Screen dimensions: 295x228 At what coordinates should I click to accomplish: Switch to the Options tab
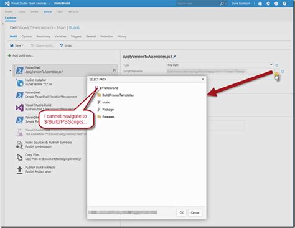27,36
